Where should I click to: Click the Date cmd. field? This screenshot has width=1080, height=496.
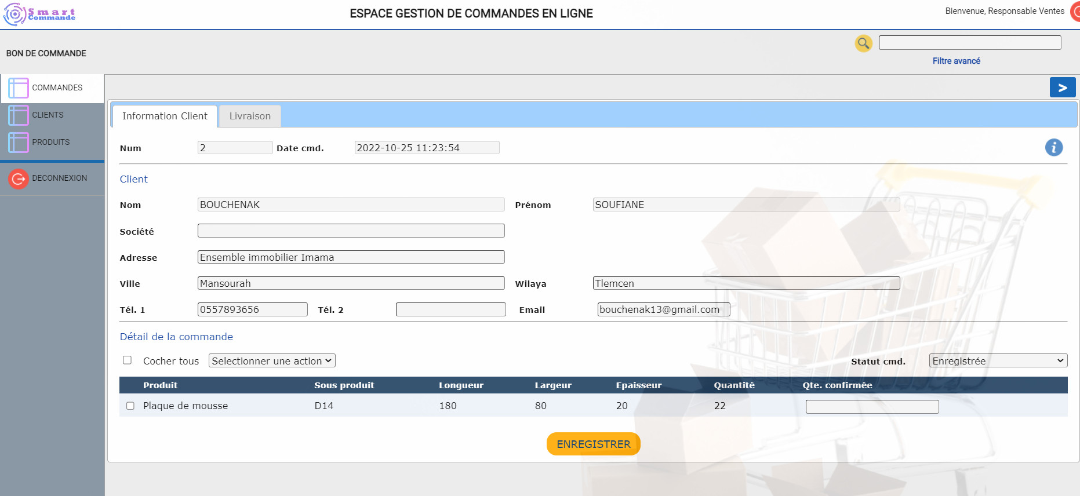pyautogui.click(x=427, y=148)
